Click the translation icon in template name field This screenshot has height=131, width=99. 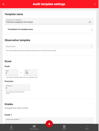click(x=90, y=22)
